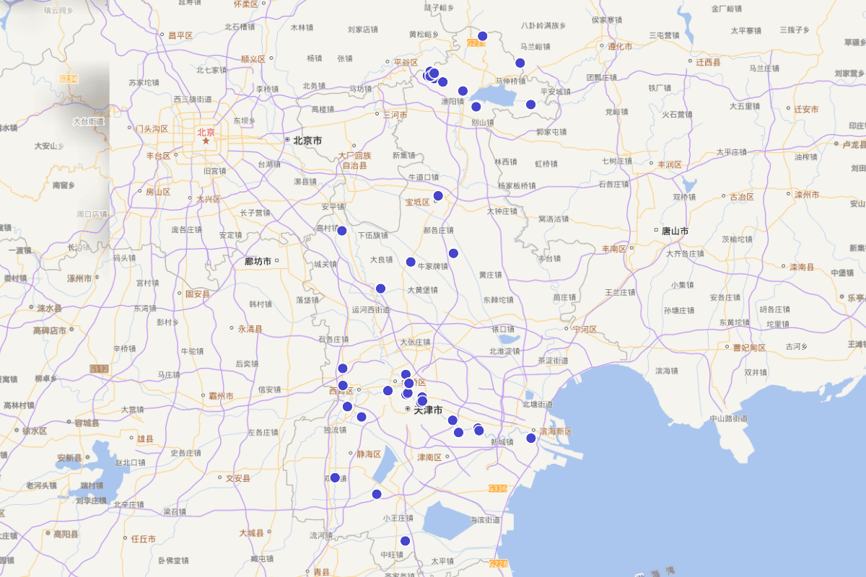The image size is (866, 577).
Task: Click the marker overlapping the G233 shield
Action: click(x=483, y=36)
